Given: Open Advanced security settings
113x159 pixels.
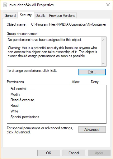Looking at the screenshot, I should pos(92,130).
